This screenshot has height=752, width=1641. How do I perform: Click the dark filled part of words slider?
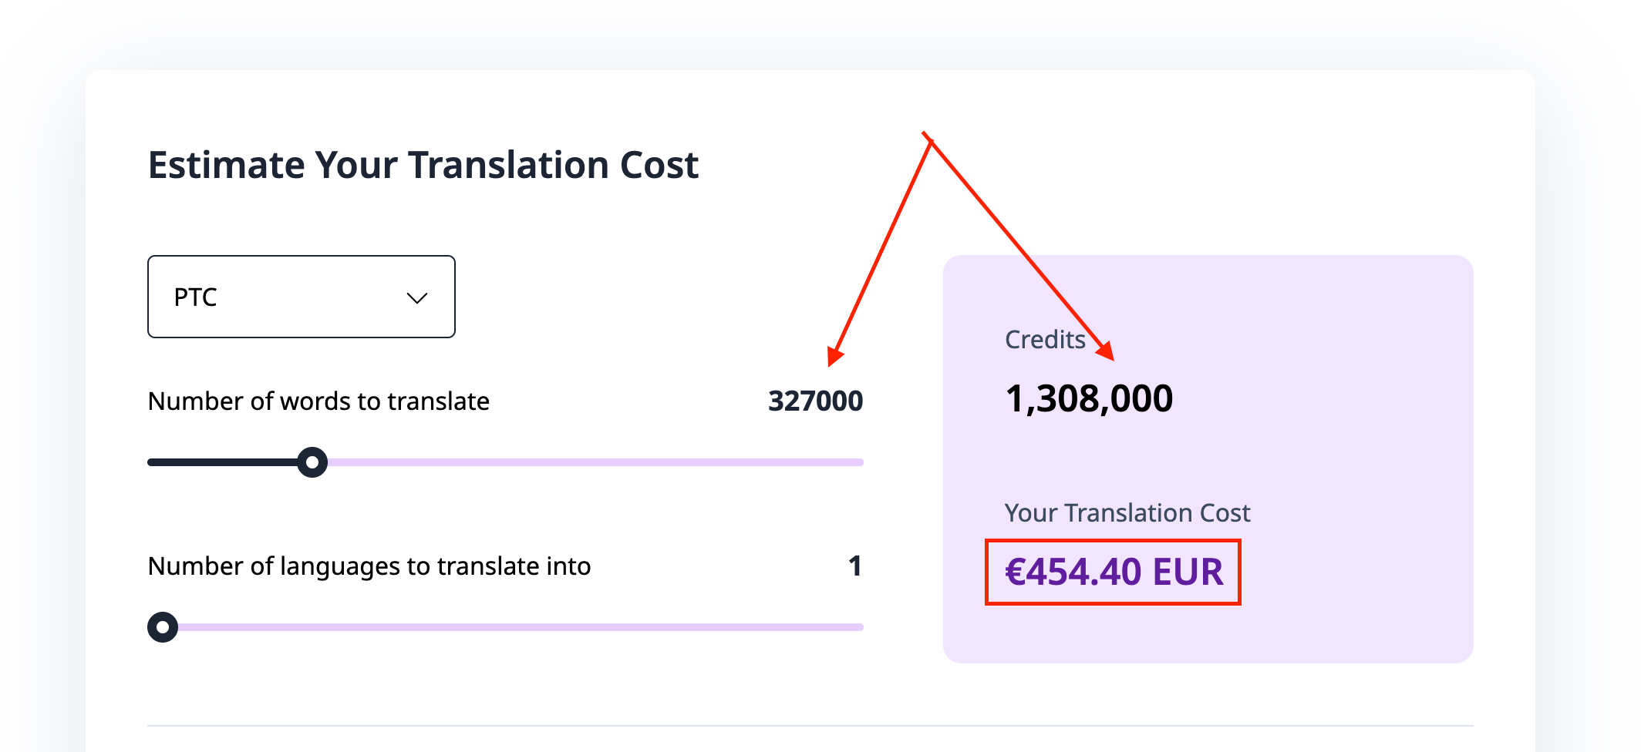coord(224,462)
